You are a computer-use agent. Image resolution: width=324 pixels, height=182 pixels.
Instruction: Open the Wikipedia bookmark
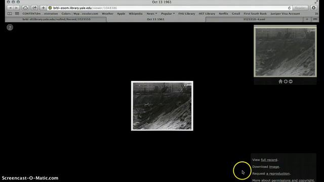click(x=136, y=14)
